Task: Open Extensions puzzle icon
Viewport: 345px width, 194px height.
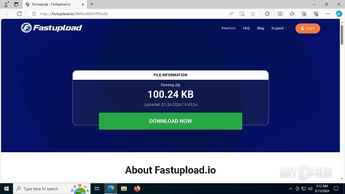Action: click(267, 14)
